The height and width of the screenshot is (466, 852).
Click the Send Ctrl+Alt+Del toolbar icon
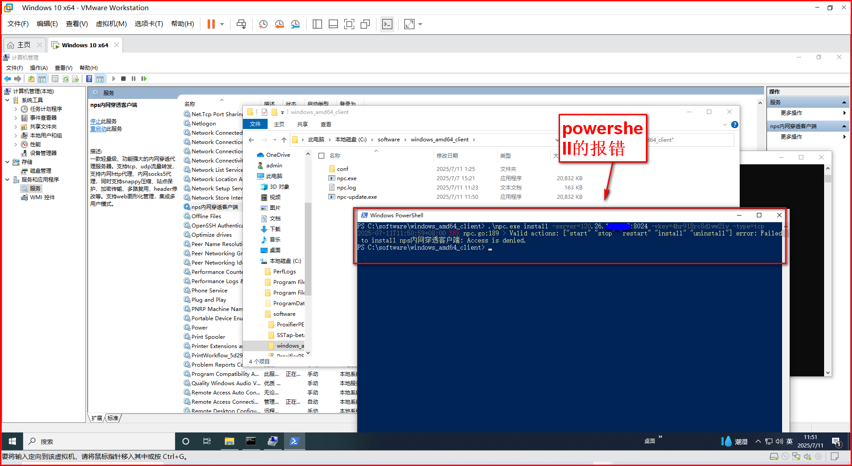241,24
